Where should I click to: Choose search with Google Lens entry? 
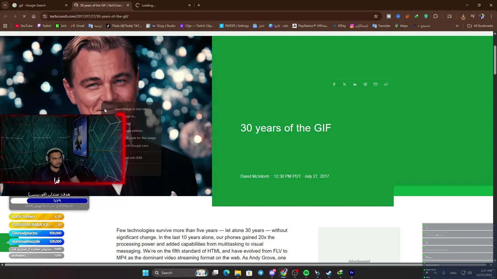click(x=137, y=146)
